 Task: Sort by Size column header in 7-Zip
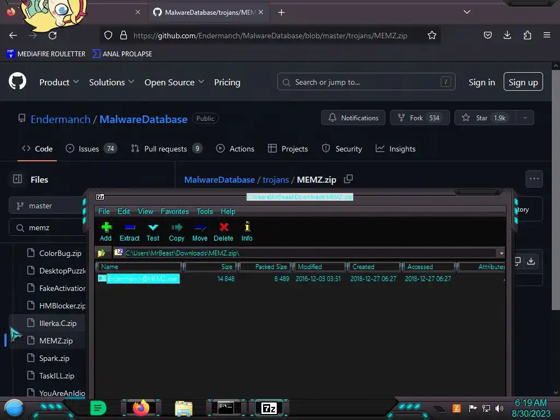click(210, 267)
